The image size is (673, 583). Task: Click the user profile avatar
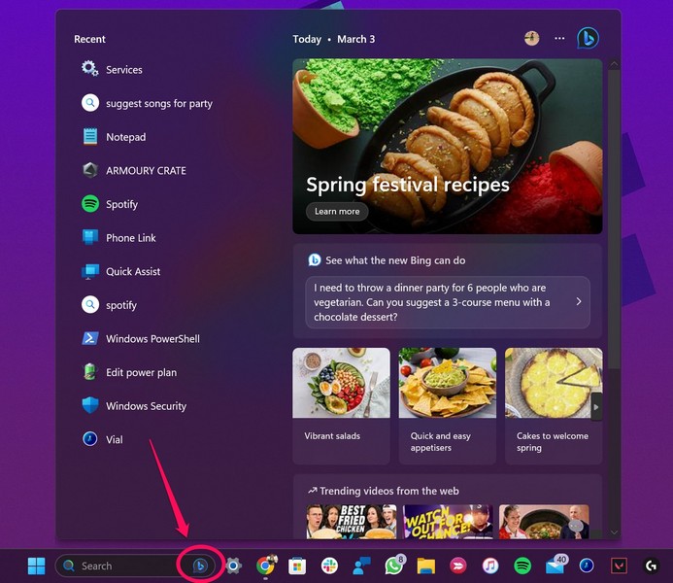532,38
